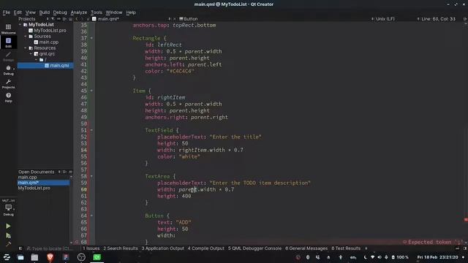Viewport: 468px width, 263px height.
Task: Click the Wi-Fi icon in system tray
Action: coord(372,257)
